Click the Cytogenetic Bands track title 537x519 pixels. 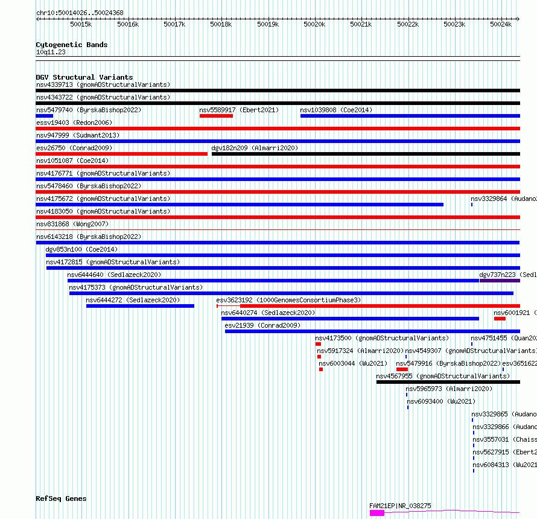point(72,45)
